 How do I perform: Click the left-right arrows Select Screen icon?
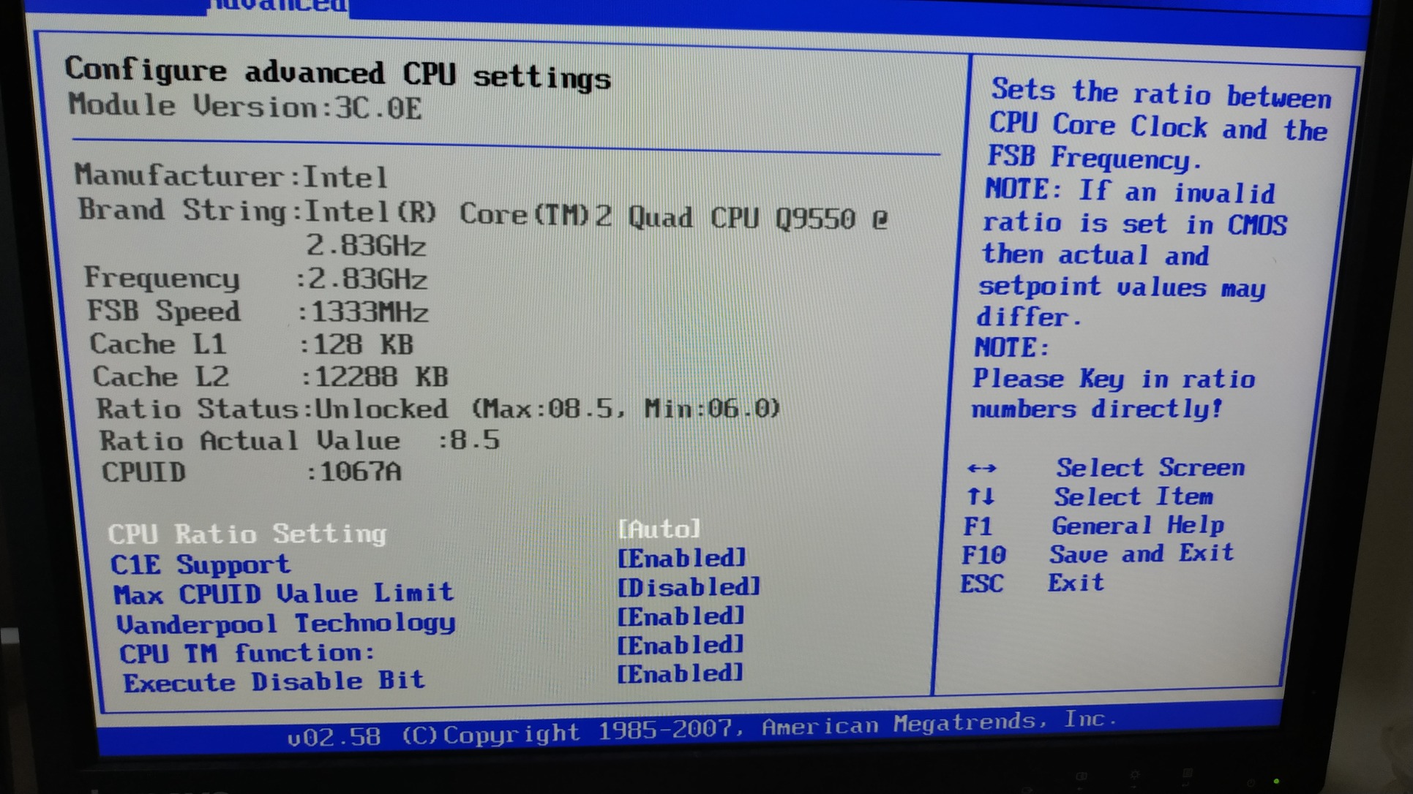(x=981, y=468)
